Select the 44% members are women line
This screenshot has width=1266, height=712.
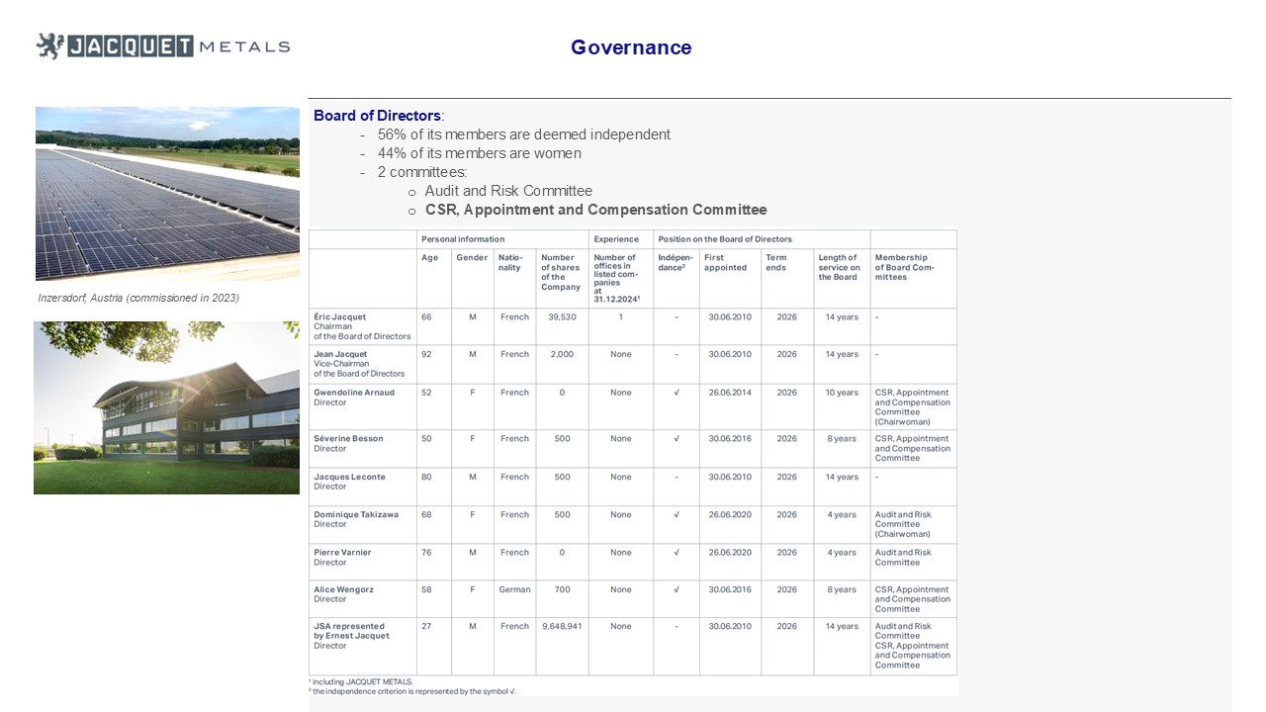click(479, 153)
